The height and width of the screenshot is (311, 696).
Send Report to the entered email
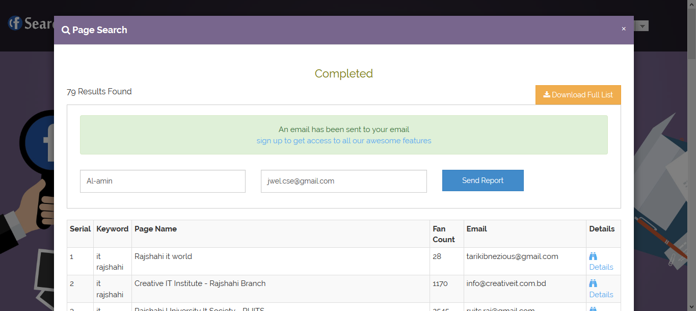coord(483,180)
